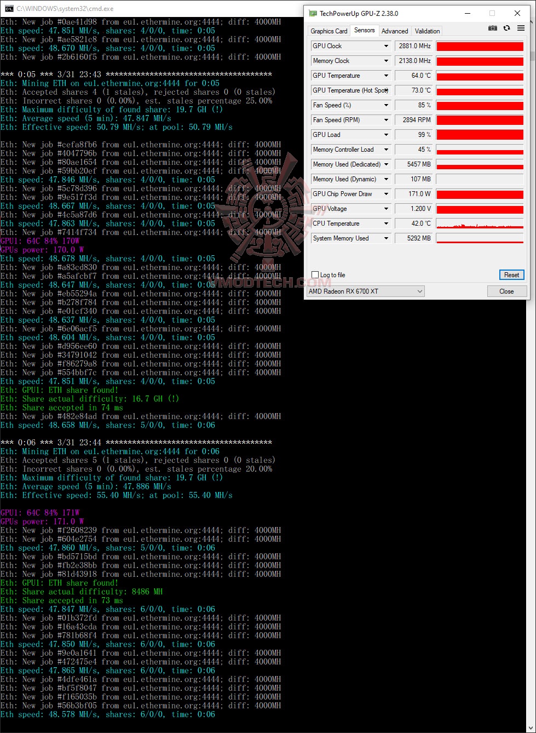Viewport: 536px width, 733px height.
Task: Click the CPU Temperature history graph
Action: (x=480, y=224)
